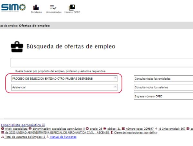Open the Asistencial level dropdown
The height and width of the screenshot is (146, 193).
pyautogui.click(x=64, y=87)
